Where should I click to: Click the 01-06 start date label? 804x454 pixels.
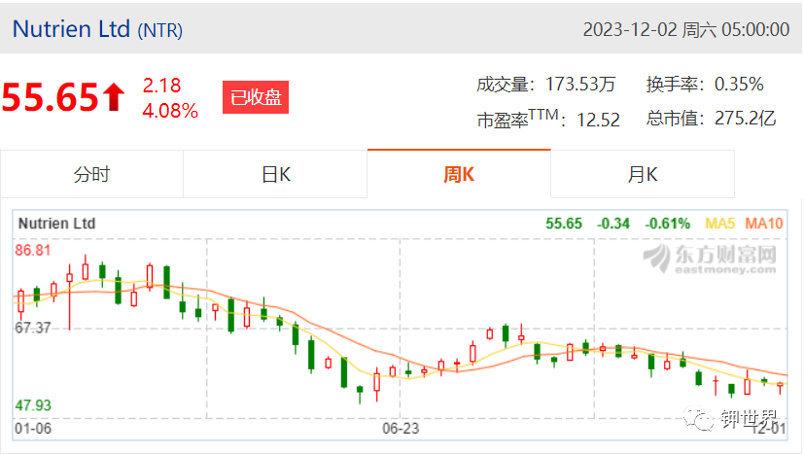point(33,429)
